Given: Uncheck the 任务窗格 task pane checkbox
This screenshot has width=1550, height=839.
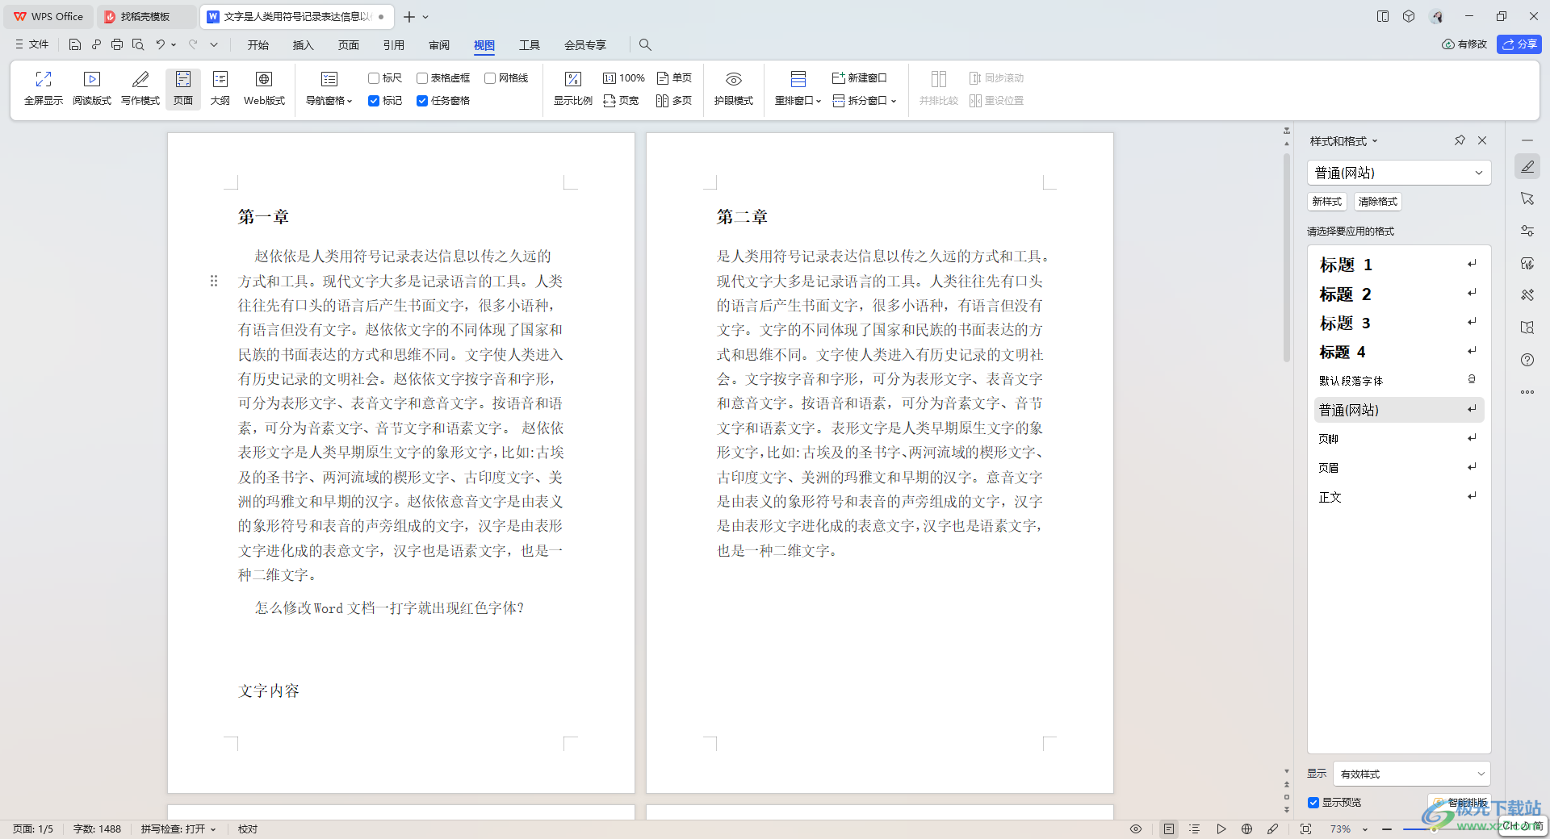Looking at the screenshot, I should (x=422, y=101).
